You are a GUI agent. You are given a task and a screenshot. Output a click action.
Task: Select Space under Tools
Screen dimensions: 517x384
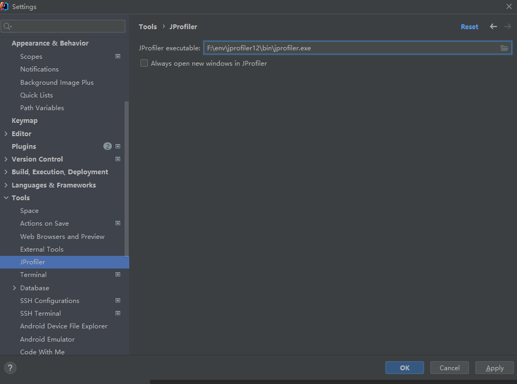click(29, 211)
